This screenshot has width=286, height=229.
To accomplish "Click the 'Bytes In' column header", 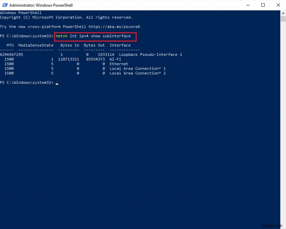I will coord(70,45).
